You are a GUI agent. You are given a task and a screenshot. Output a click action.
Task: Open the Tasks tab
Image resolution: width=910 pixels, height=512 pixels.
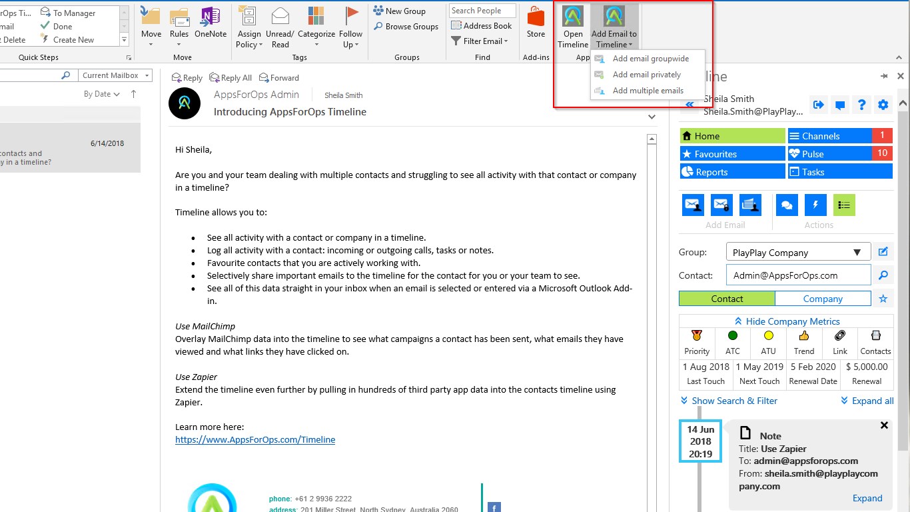coord(840,172)
